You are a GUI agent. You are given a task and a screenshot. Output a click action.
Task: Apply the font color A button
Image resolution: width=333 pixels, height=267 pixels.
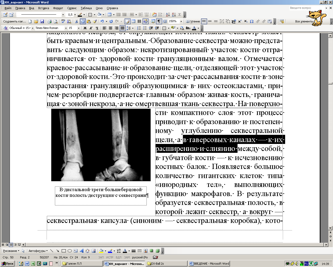point(195,28)
